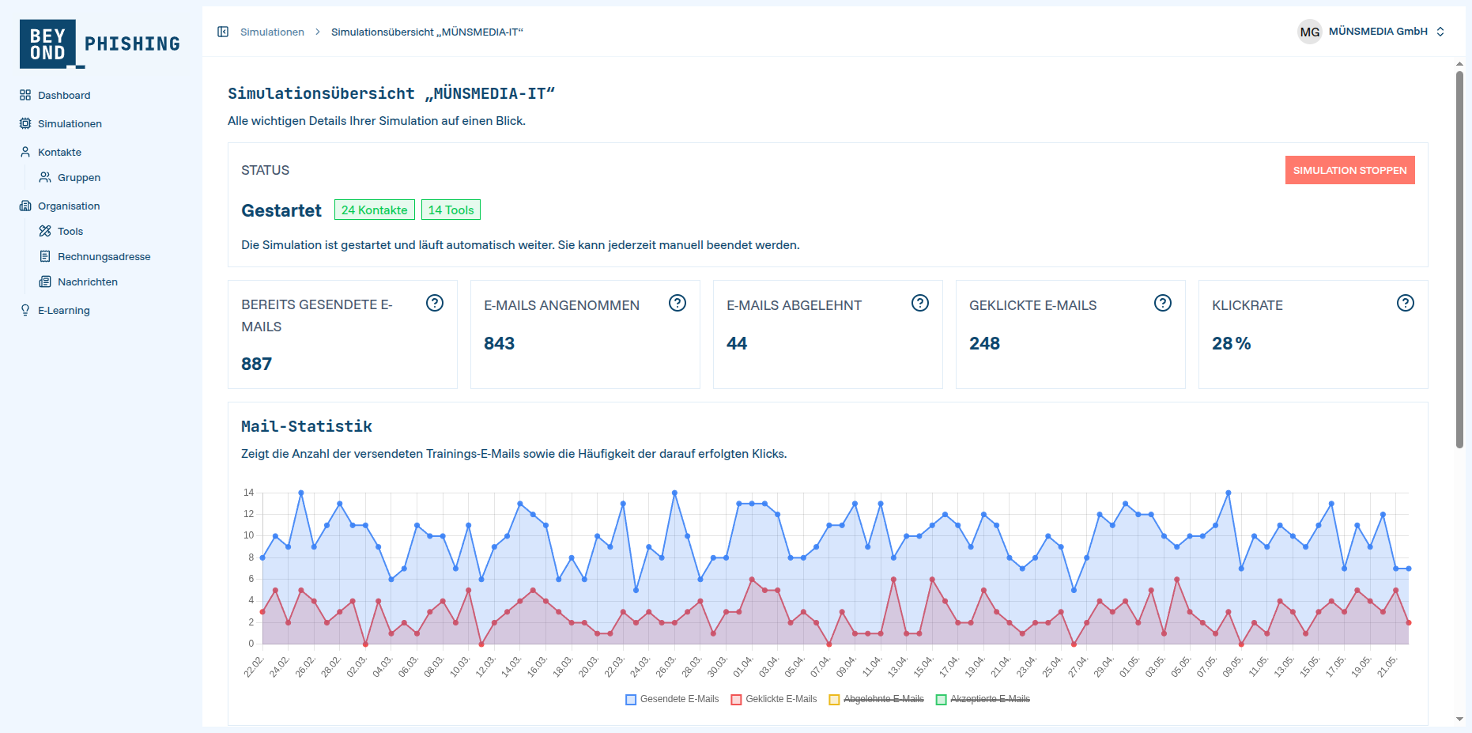This screenshot has width=1472, height=733.
Task: Click the 887 sent emails value
Action: pos(256,364)
